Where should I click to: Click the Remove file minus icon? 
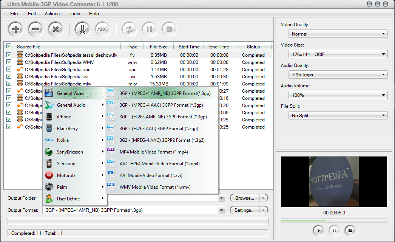click(35, 29)
